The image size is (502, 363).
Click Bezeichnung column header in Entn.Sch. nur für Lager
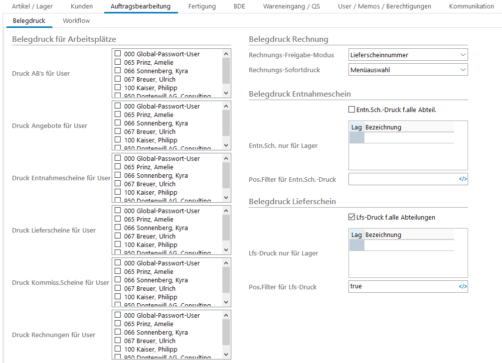[x=409, y=127]
